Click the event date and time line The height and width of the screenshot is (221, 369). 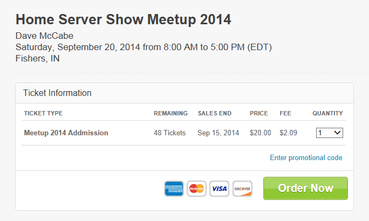click(143, 47)
